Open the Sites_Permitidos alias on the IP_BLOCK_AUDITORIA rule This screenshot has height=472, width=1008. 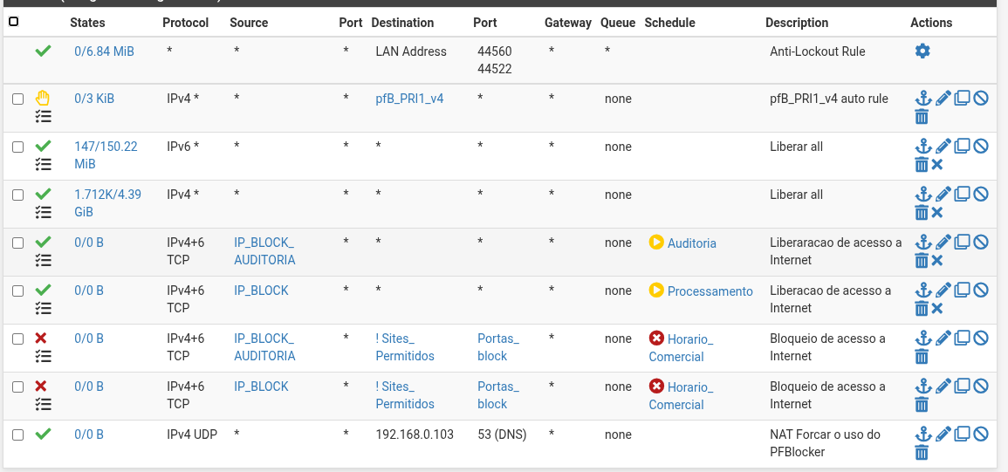404,347
